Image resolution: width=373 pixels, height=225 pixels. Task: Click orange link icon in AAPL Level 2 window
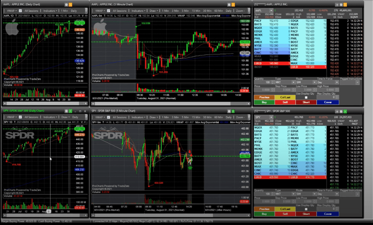point(345,5)
